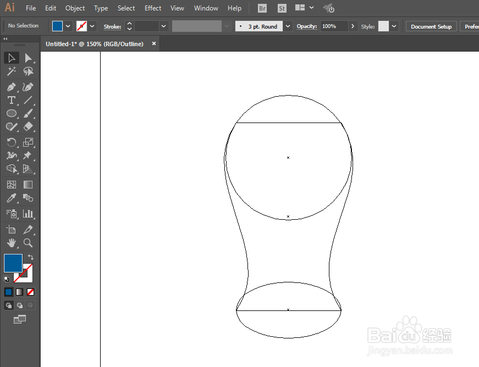Open the graphic Style dropdown
The image size is (479, 367).
394,26
